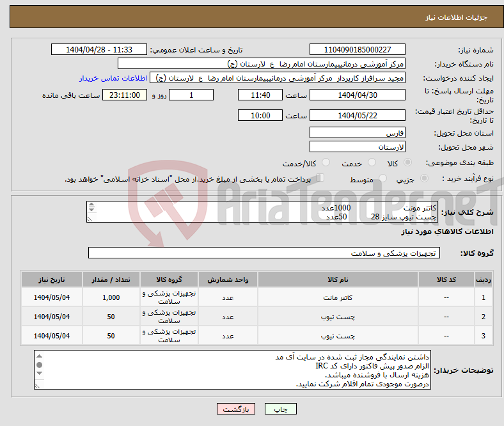Screen dimensions: 504x426
Task: Click response deadline time 11:40
Action: (x=260, y=95)
